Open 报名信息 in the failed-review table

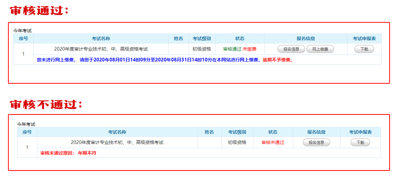pyautogui.click(x=316, y=142)
